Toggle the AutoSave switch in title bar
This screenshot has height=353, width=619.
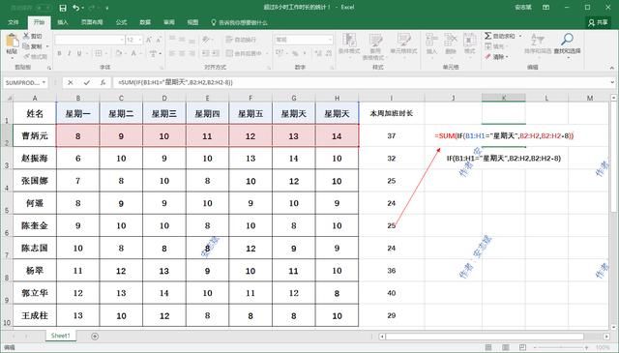point(44,8)
